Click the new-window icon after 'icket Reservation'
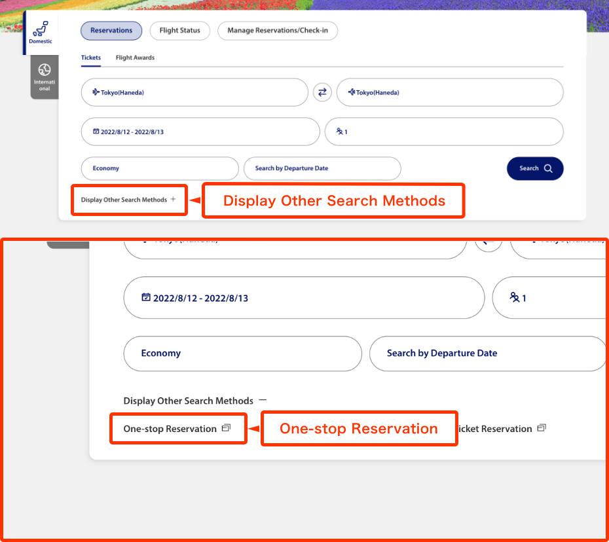The height and width of the screenshot is (542, 609). pyautogui.click(x=541, y=428)
